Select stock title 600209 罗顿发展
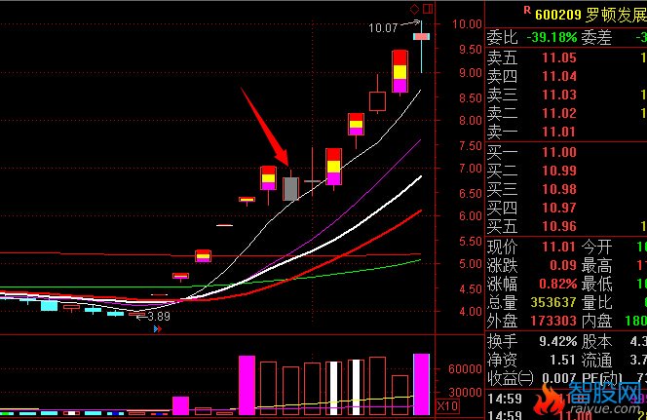 click(590, 15)
